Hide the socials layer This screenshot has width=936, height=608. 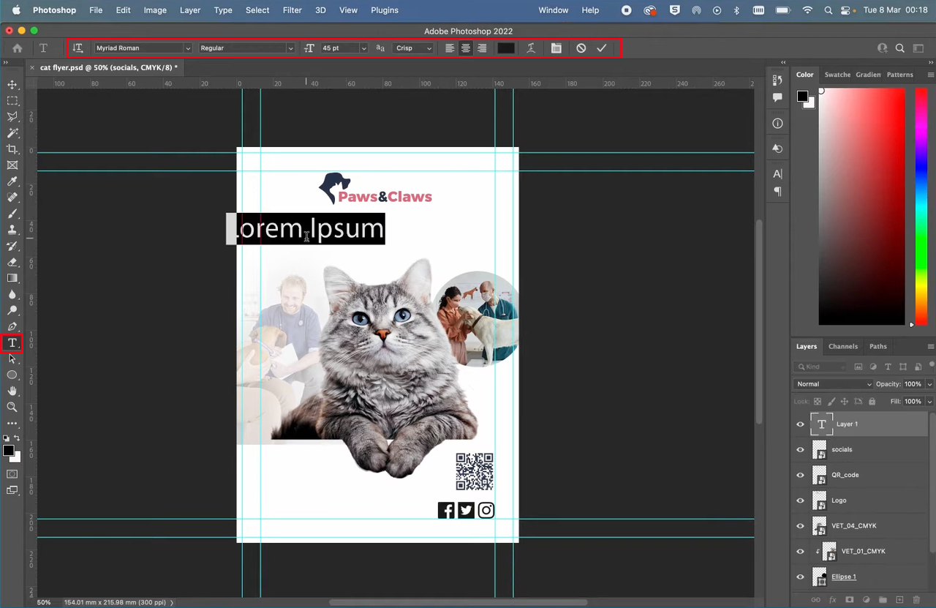tap(800, 449)
